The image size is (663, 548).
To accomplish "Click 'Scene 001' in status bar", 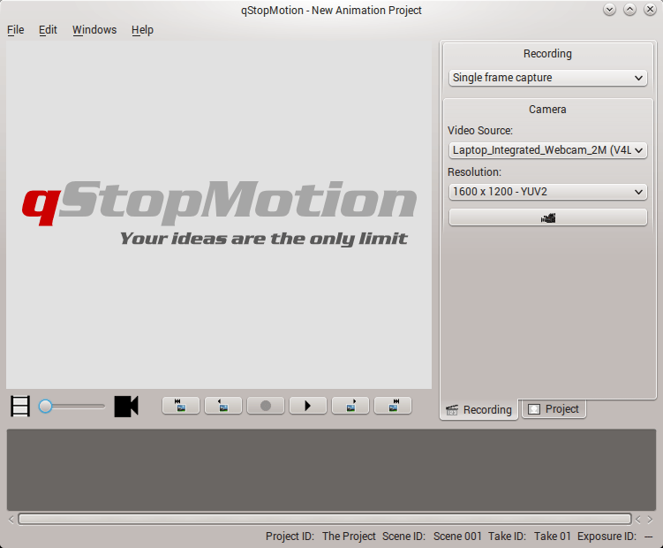I will [457, 537].
